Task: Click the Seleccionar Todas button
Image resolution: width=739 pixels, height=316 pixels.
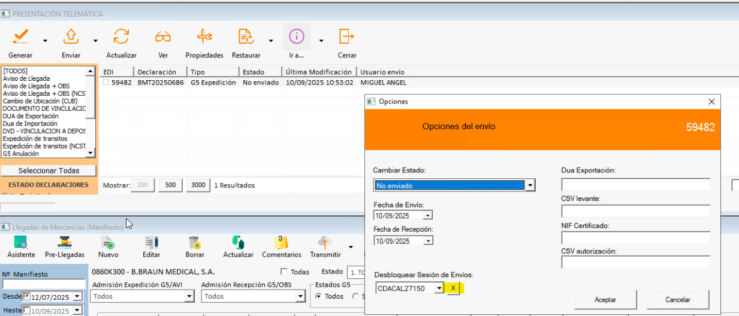Action: coord(49,171)
